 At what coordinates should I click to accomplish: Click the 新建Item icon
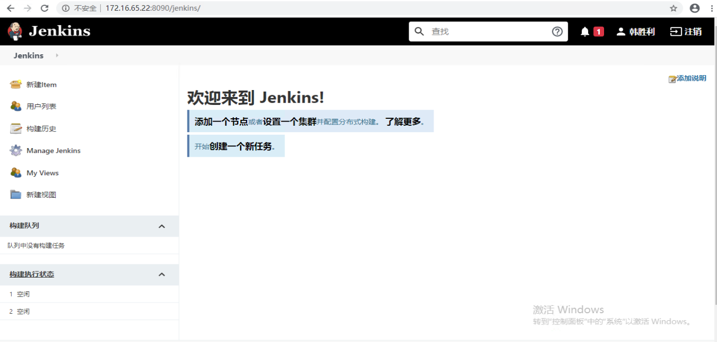[x=16, y=84]
